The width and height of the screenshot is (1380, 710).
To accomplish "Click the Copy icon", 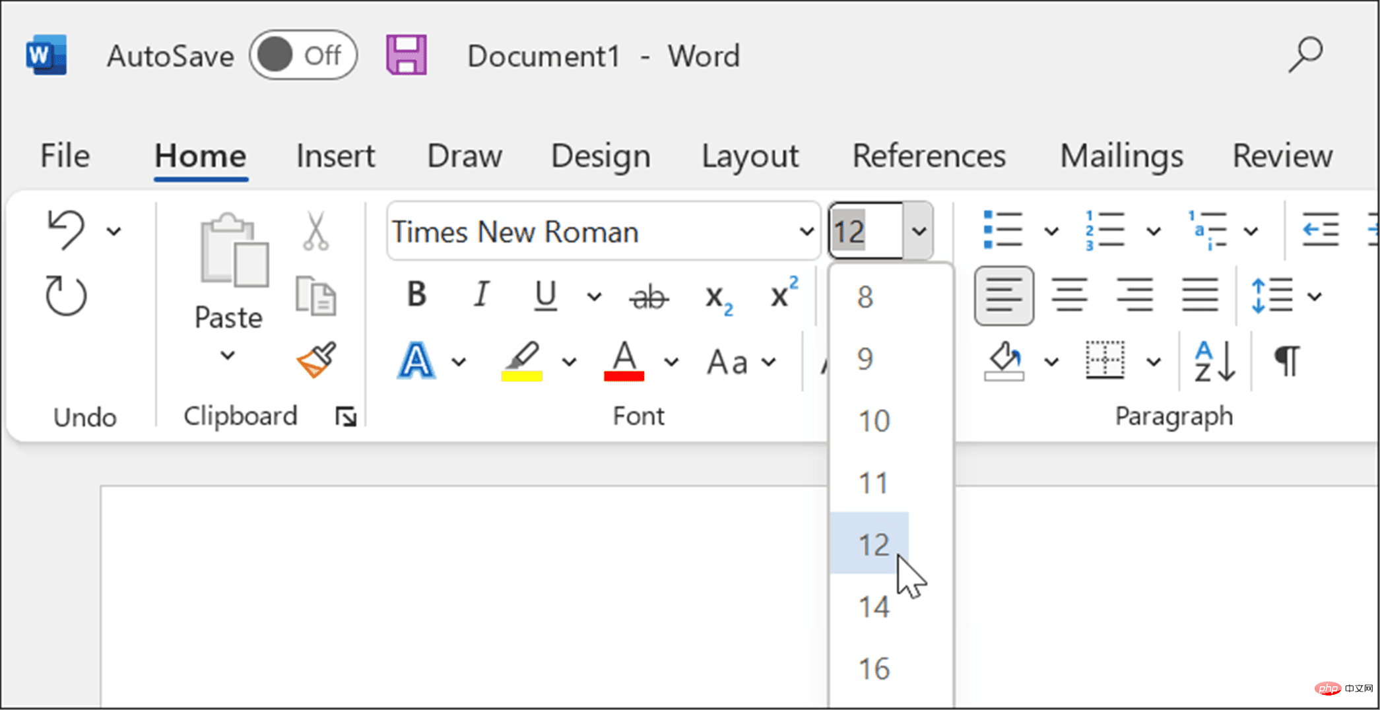I will (317, 297).
